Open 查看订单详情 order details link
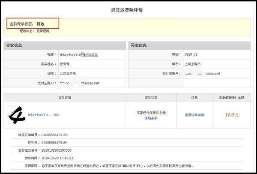This screenshot has height=174, width=257. point(194,115)
